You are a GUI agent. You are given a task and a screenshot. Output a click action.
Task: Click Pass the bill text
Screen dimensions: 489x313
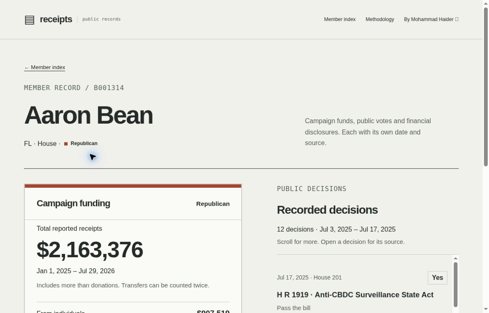[293, 308]
